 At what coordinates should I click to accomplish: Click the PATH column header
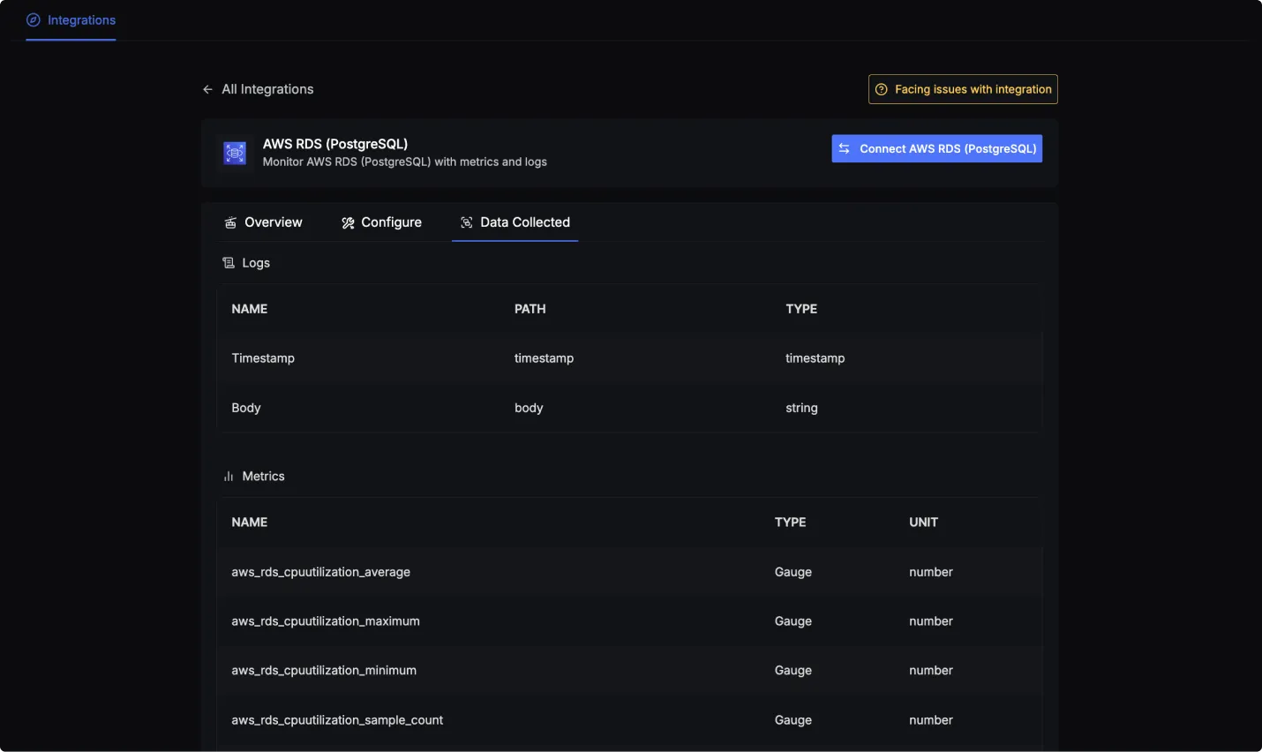[x=530, y=309]
